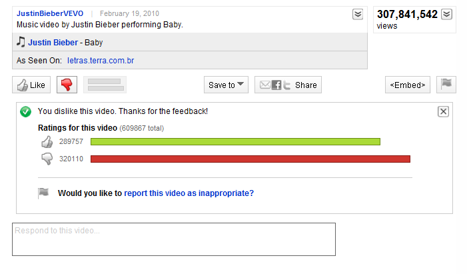The height and width of the screenshot is (274, 467).
Task: Flag this video with the flag icon
Action: 446,84
